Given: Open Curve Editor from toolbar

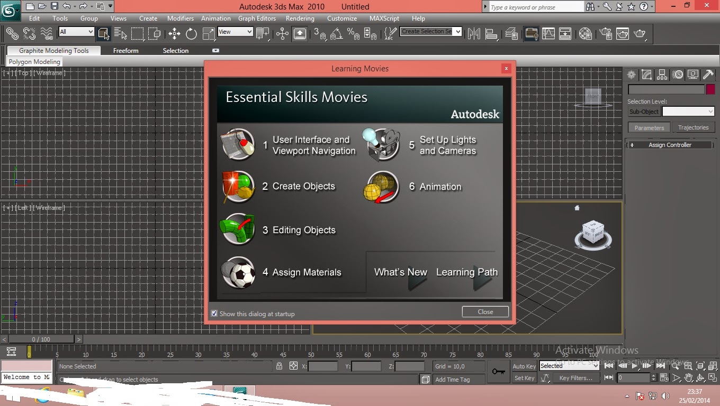Looking at the screenshot, I should coord(548,33).
